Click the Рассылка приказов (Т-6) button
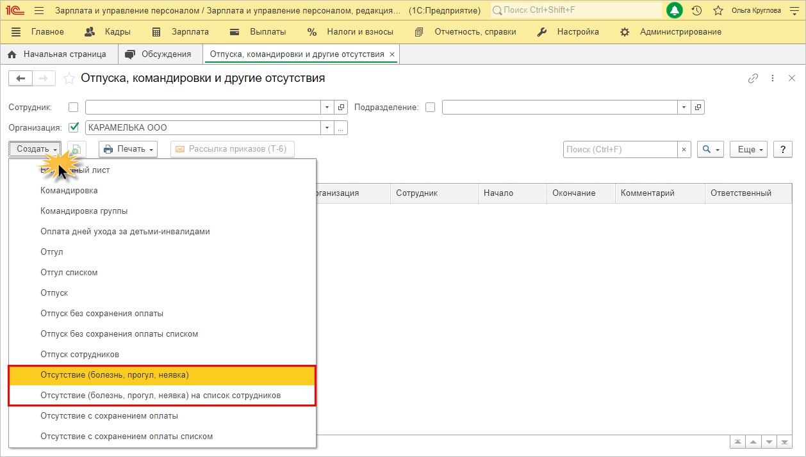This screenshot has width=806, height=457. [232, 149]
